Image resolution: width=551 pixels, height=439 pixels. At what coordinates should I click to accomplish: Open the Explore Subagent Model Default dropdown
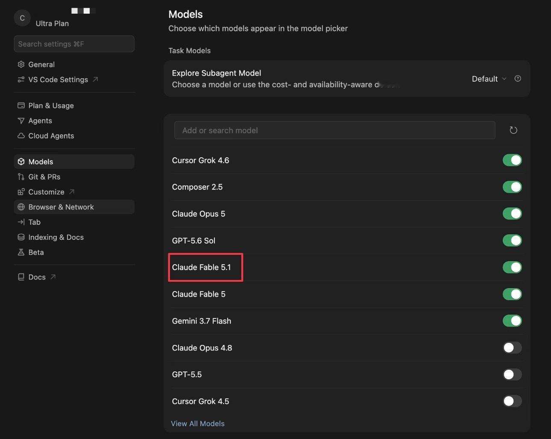coord(489,79)
